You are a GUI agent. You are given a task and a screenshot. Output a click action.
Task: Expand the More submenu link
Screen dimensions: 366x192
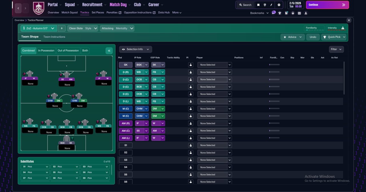[x=177, y=13]
